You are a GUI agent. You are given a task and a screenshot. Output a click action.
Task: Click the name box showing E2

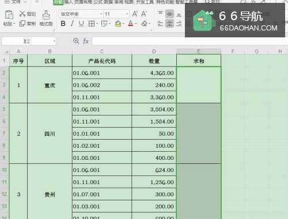pos(29,41)
